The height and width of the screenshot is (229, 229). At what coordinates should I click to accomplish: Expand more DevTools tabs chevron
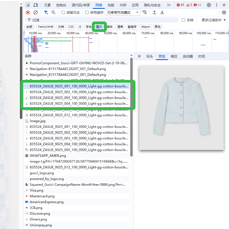point(169,5)
